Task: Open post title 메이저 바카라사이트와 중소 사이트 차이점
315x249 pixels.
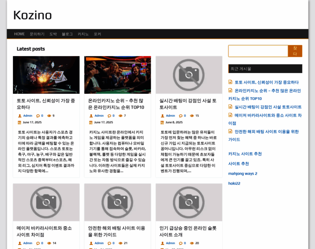Action: [44, 231]
